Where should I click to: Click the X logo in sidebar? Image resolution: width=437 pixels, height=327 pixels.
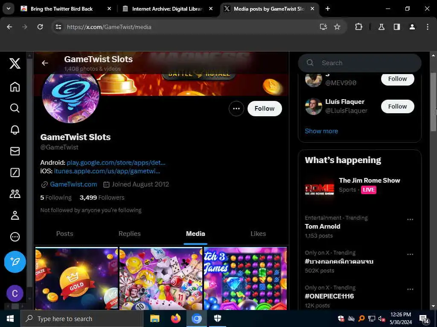[15, 63]
